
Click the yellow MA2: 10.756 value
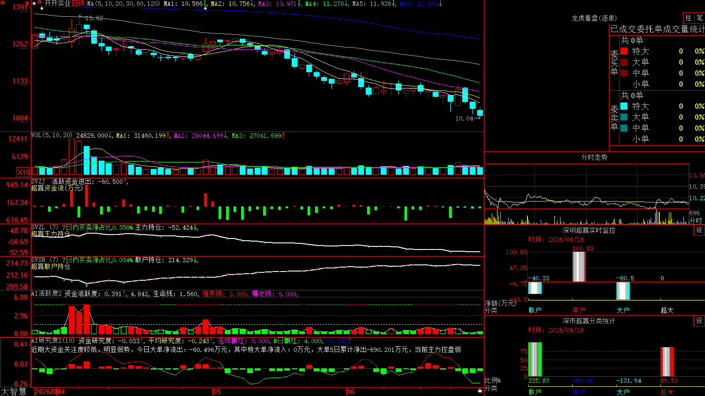[x=232, y=4]
